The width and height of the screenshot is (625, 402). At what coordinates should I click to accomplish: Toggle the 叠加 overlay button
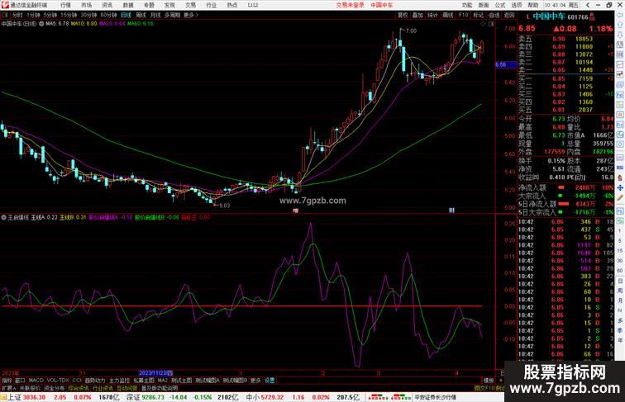click(x=417, y=15)
